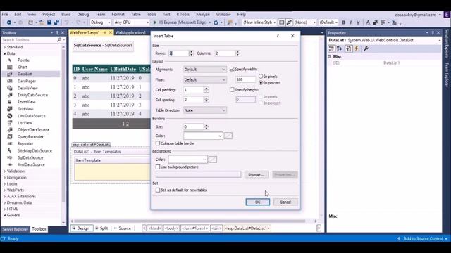This screenshot has height=253, width=451.
Task: Open the Table Direction dropdown
Action: [x=205, y=110]
